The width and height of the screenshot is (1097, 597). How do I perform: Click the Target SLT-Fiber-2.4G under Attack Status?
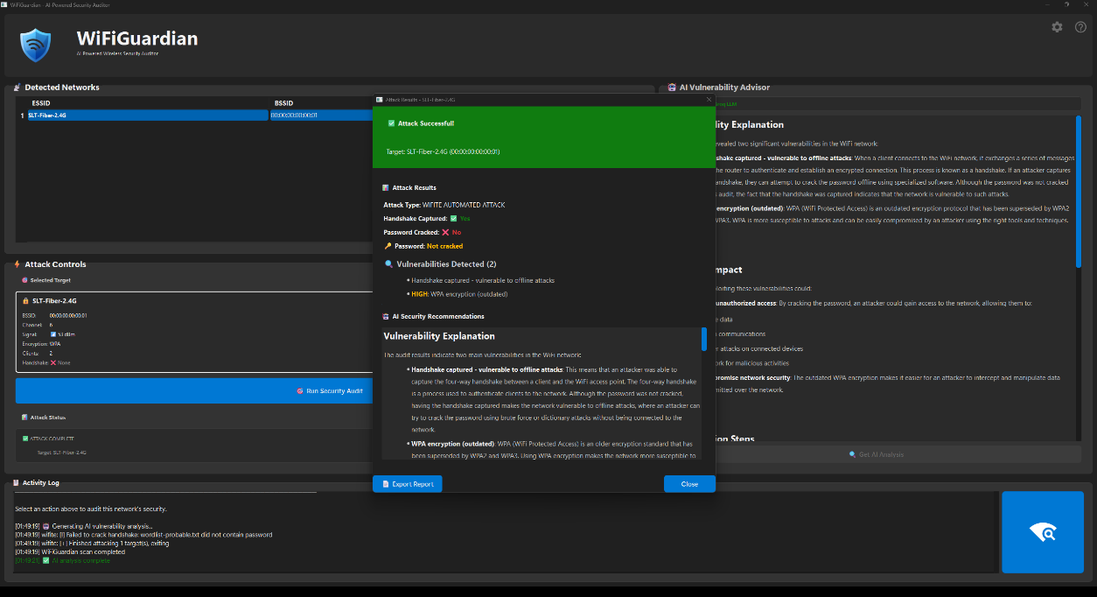(62, 453)
